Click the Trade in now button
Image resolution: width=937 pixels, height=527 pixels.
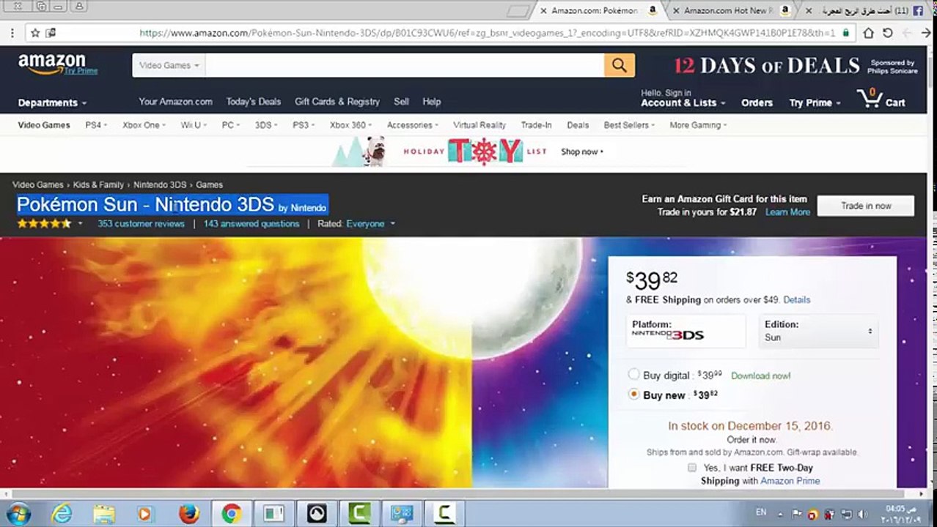click(866, 206)
